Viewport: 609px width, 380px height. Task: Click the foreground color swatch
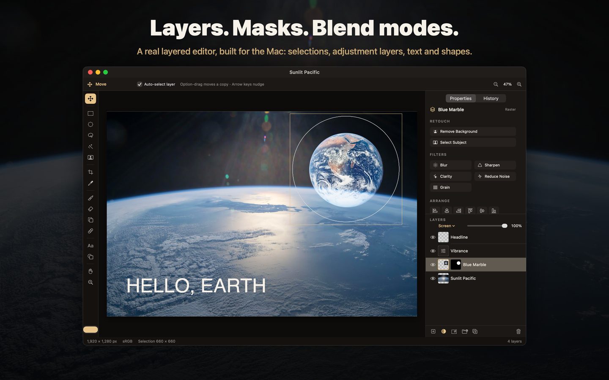(x=91, y=330)
